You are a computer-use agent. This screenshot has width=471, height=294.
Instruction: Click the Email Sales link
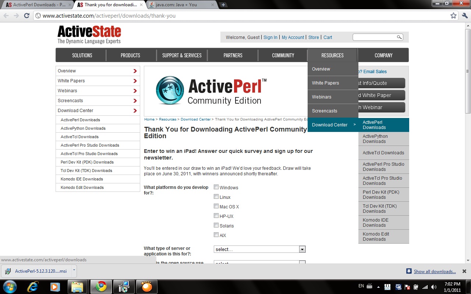click(375, 72)
